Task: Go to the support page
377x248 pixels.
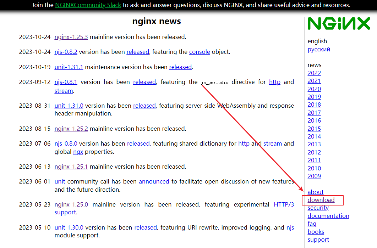Action: (x=318, y=239)
